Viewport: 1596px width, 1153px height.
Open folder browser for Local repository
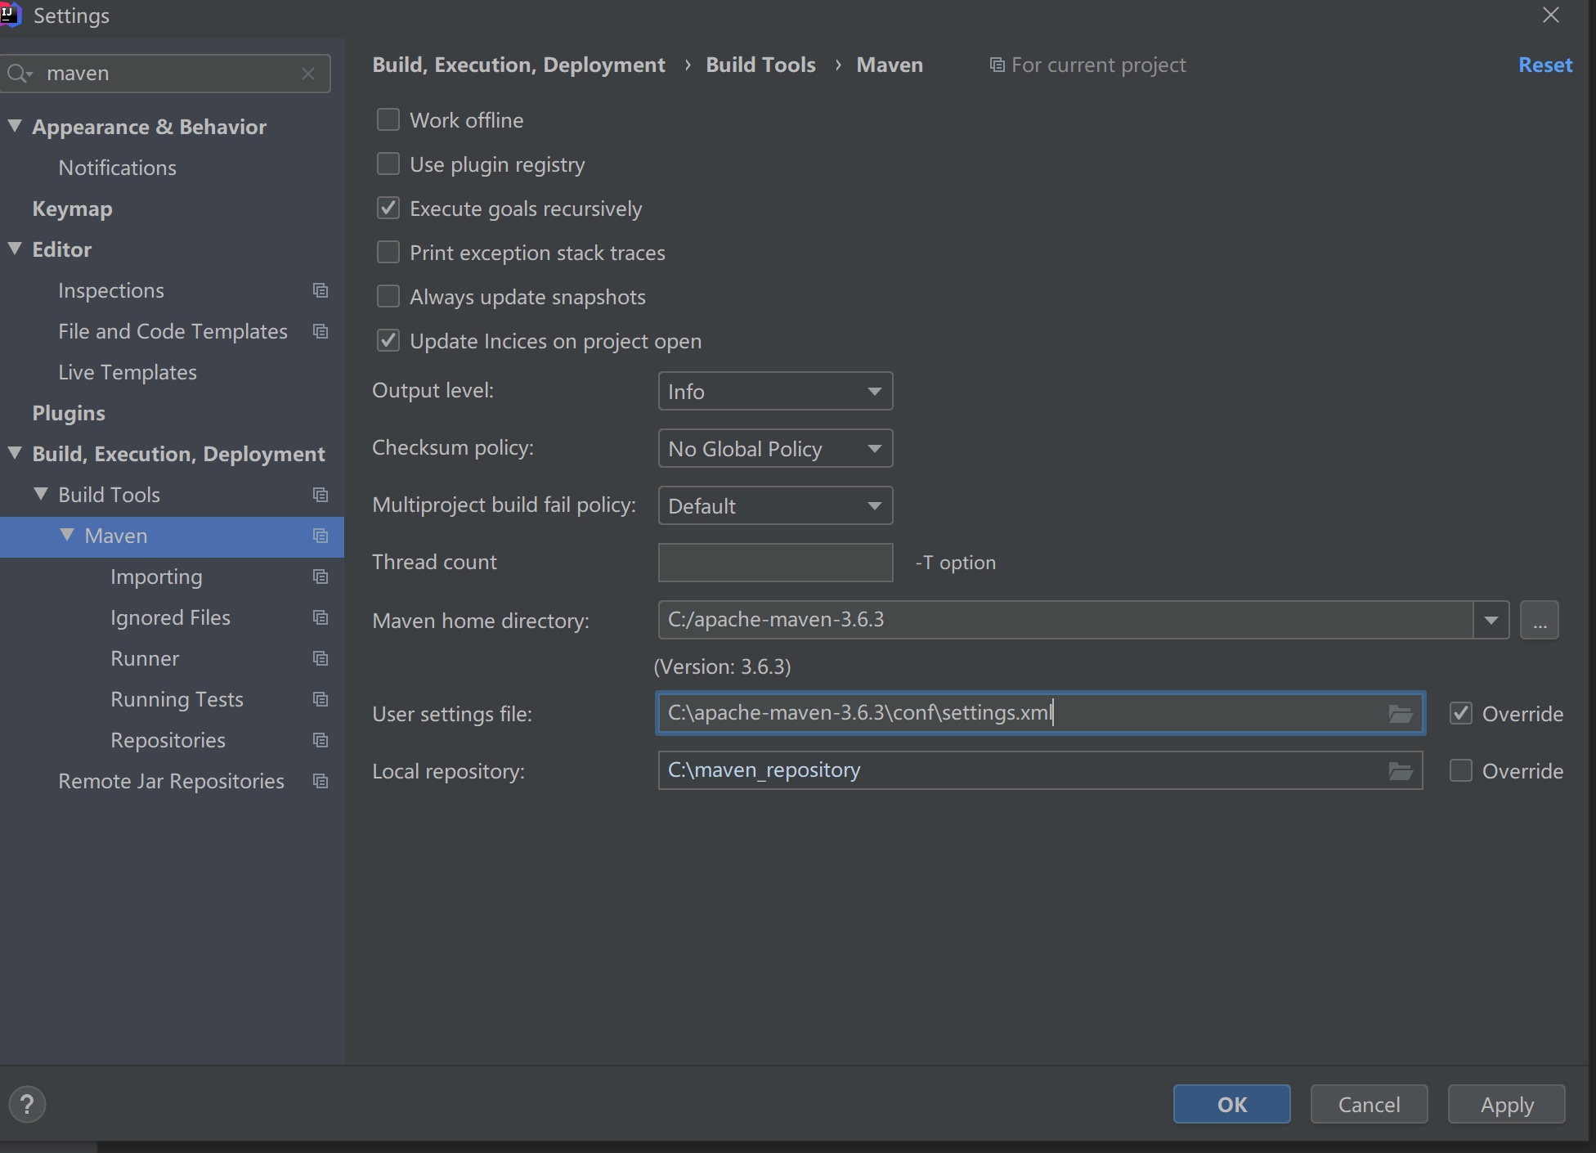[x=1401, y=771]
